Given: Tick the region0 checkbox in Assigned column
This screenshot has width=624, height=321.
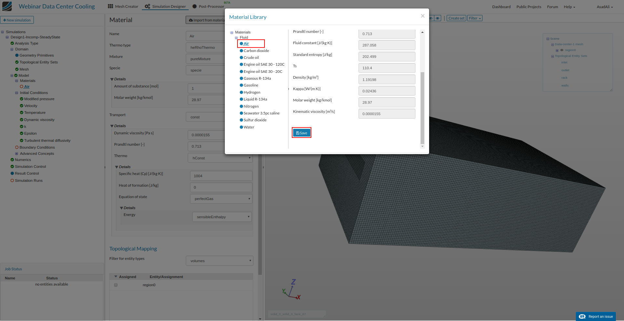Looking at the screenshot, I should pyautogui.click(x=116, y=285).
